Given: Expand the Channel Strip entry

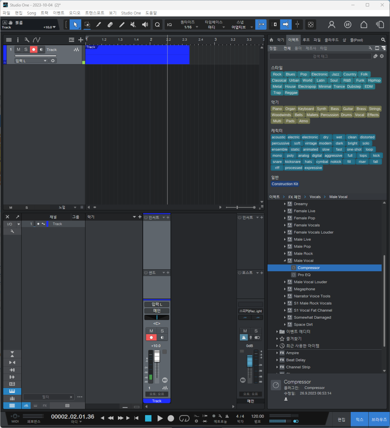Looking at the screenshot, I should click(277, 367).
